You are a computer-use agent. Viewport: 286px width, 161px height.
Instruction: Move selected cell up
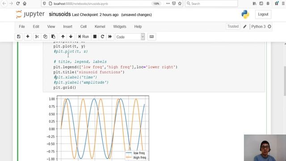[63, 37]
